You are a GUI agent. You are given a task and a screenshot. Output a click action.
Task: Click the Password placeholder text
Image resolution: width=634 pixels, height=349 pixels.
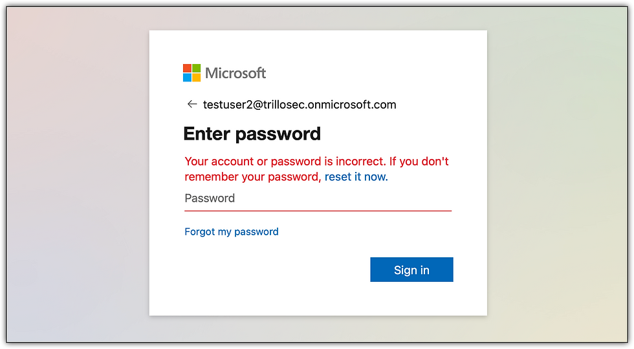point(210,198)
